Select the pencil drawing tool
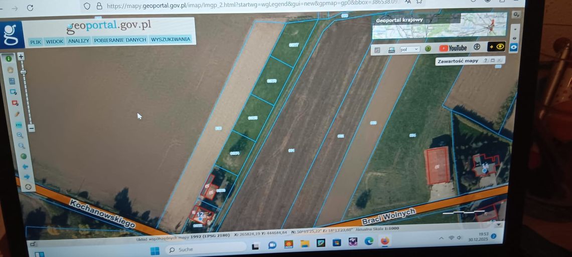The height and width of the screenshot is (257, 572). point(17,114)
